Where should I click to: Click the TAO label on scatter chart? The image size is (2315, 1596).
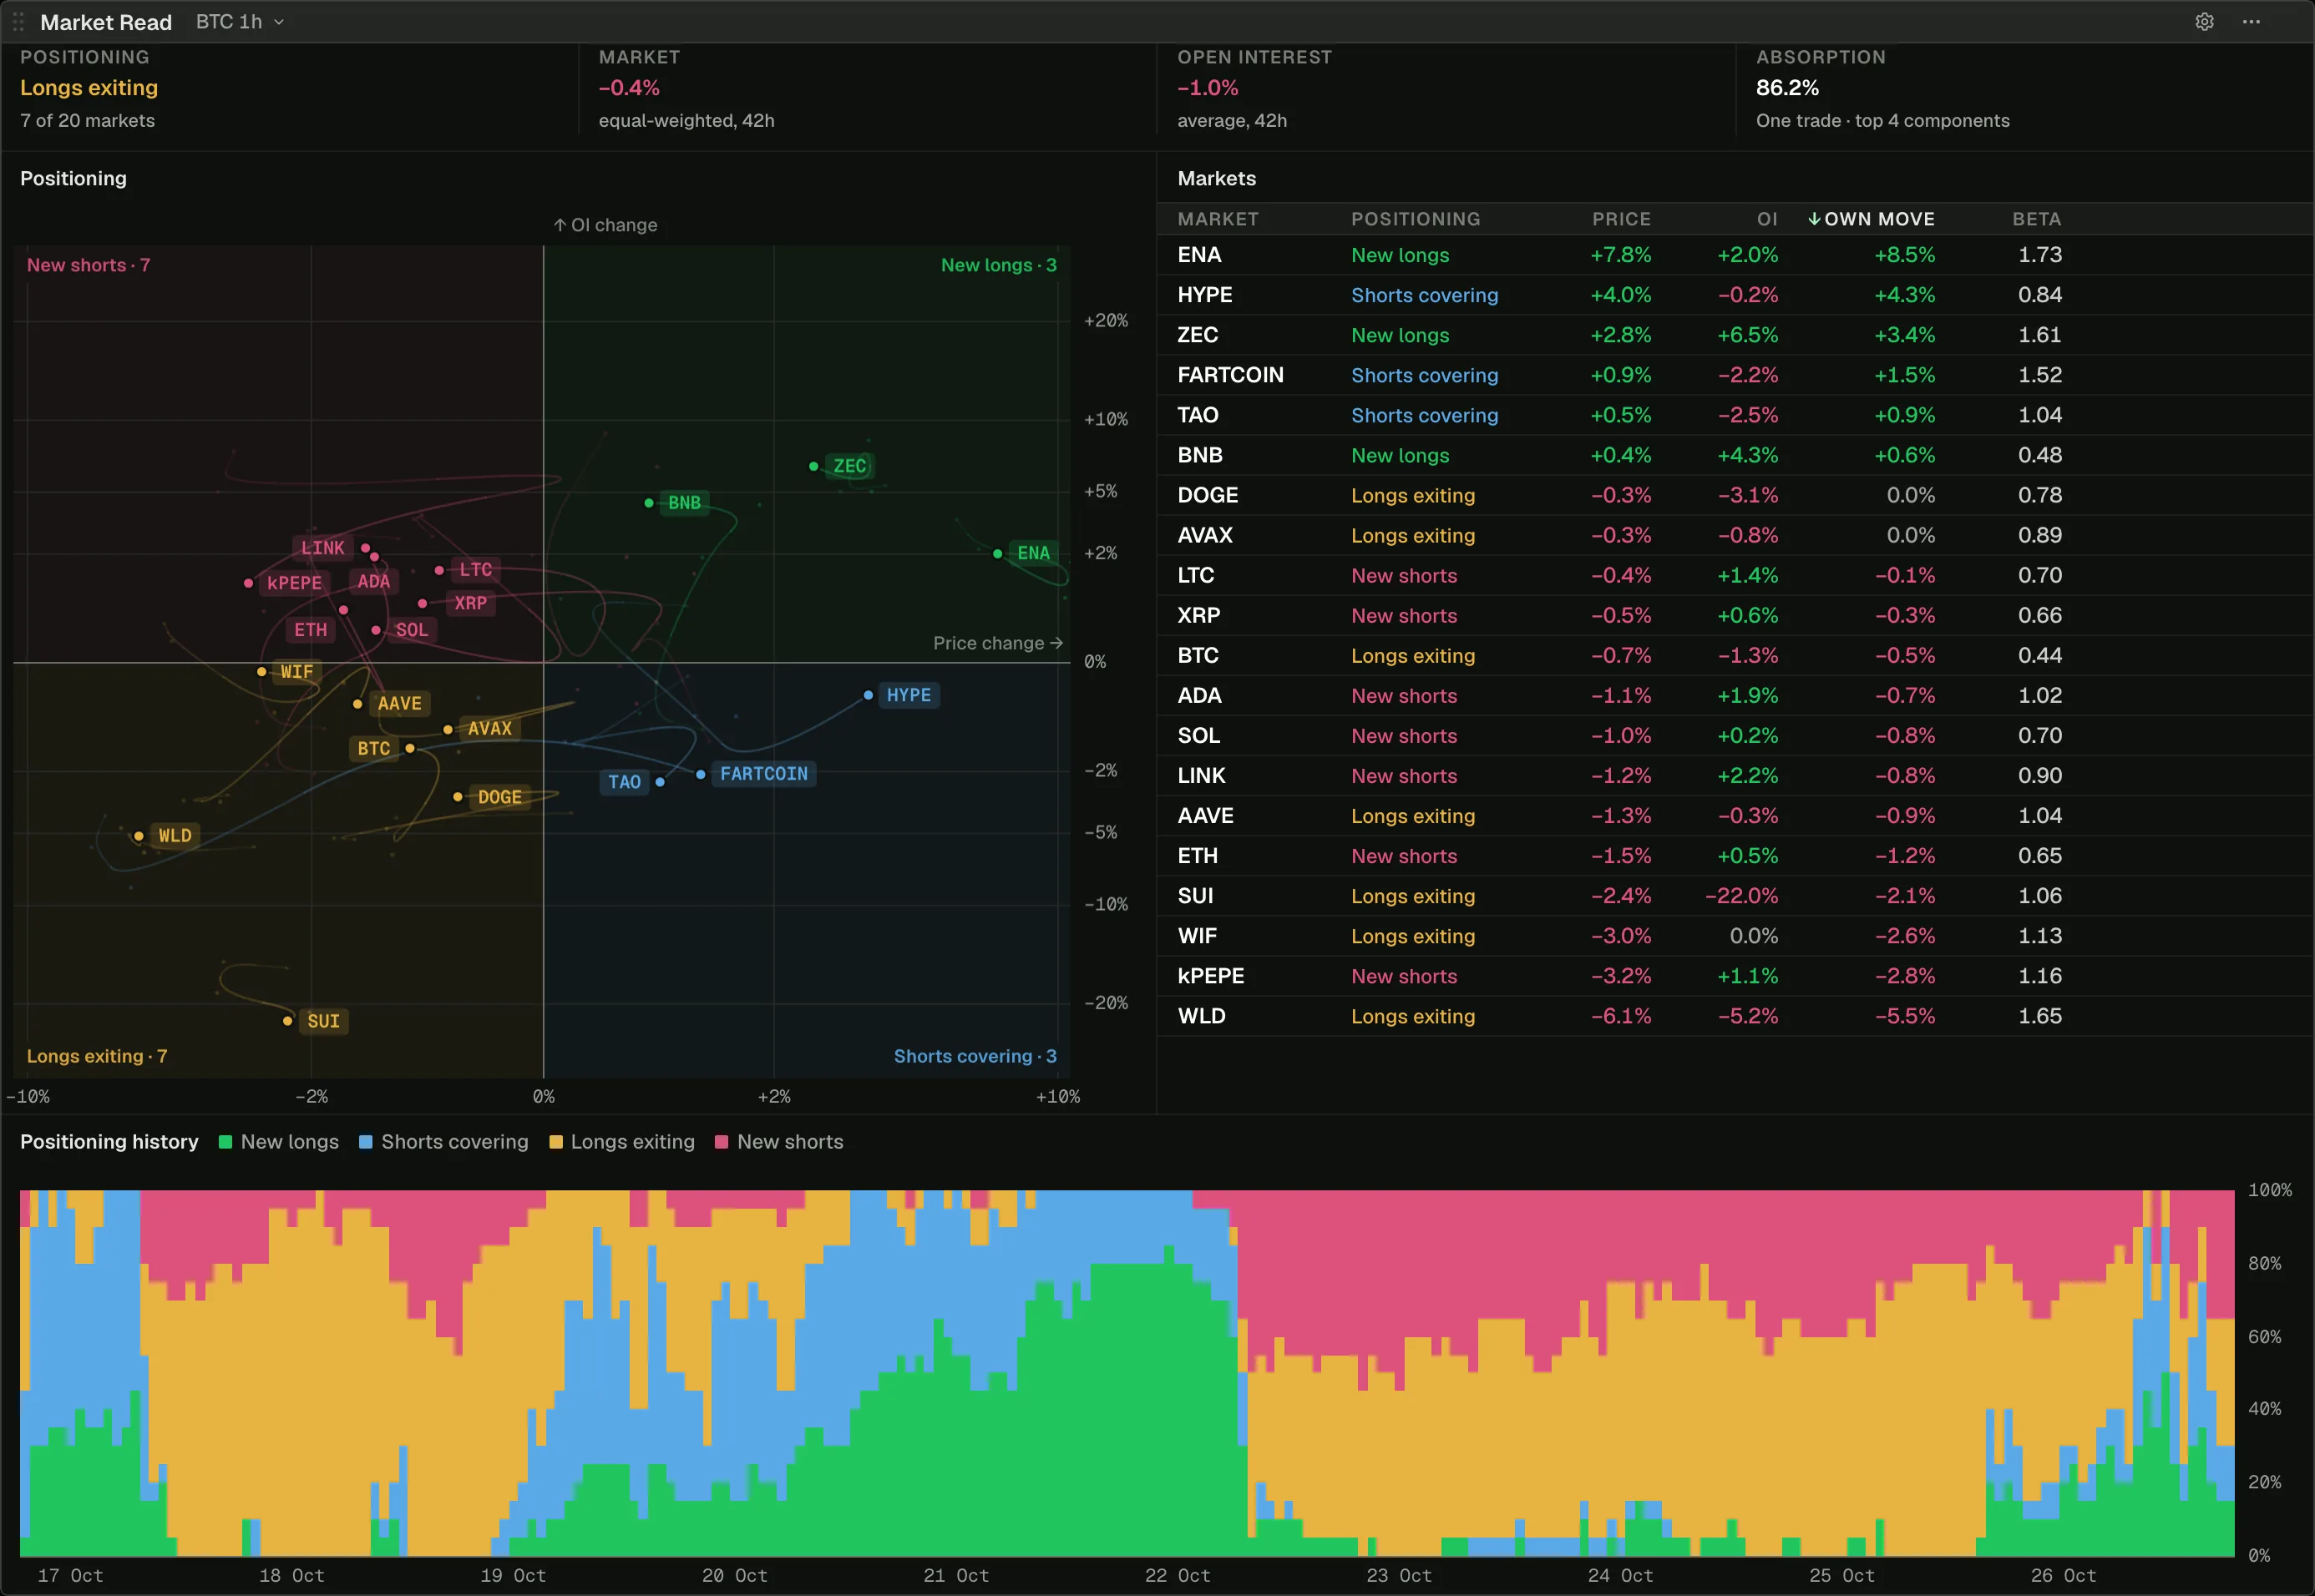click(x=625, y=782)
